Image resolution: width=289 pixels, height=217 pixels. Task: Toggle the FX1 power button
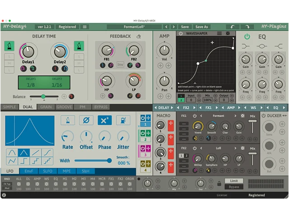195,116
